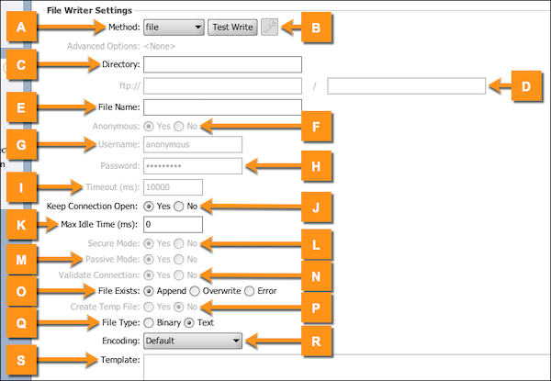Set File Type to Binary
Viewport: 551px width, 381px height.
pos(149,324)
